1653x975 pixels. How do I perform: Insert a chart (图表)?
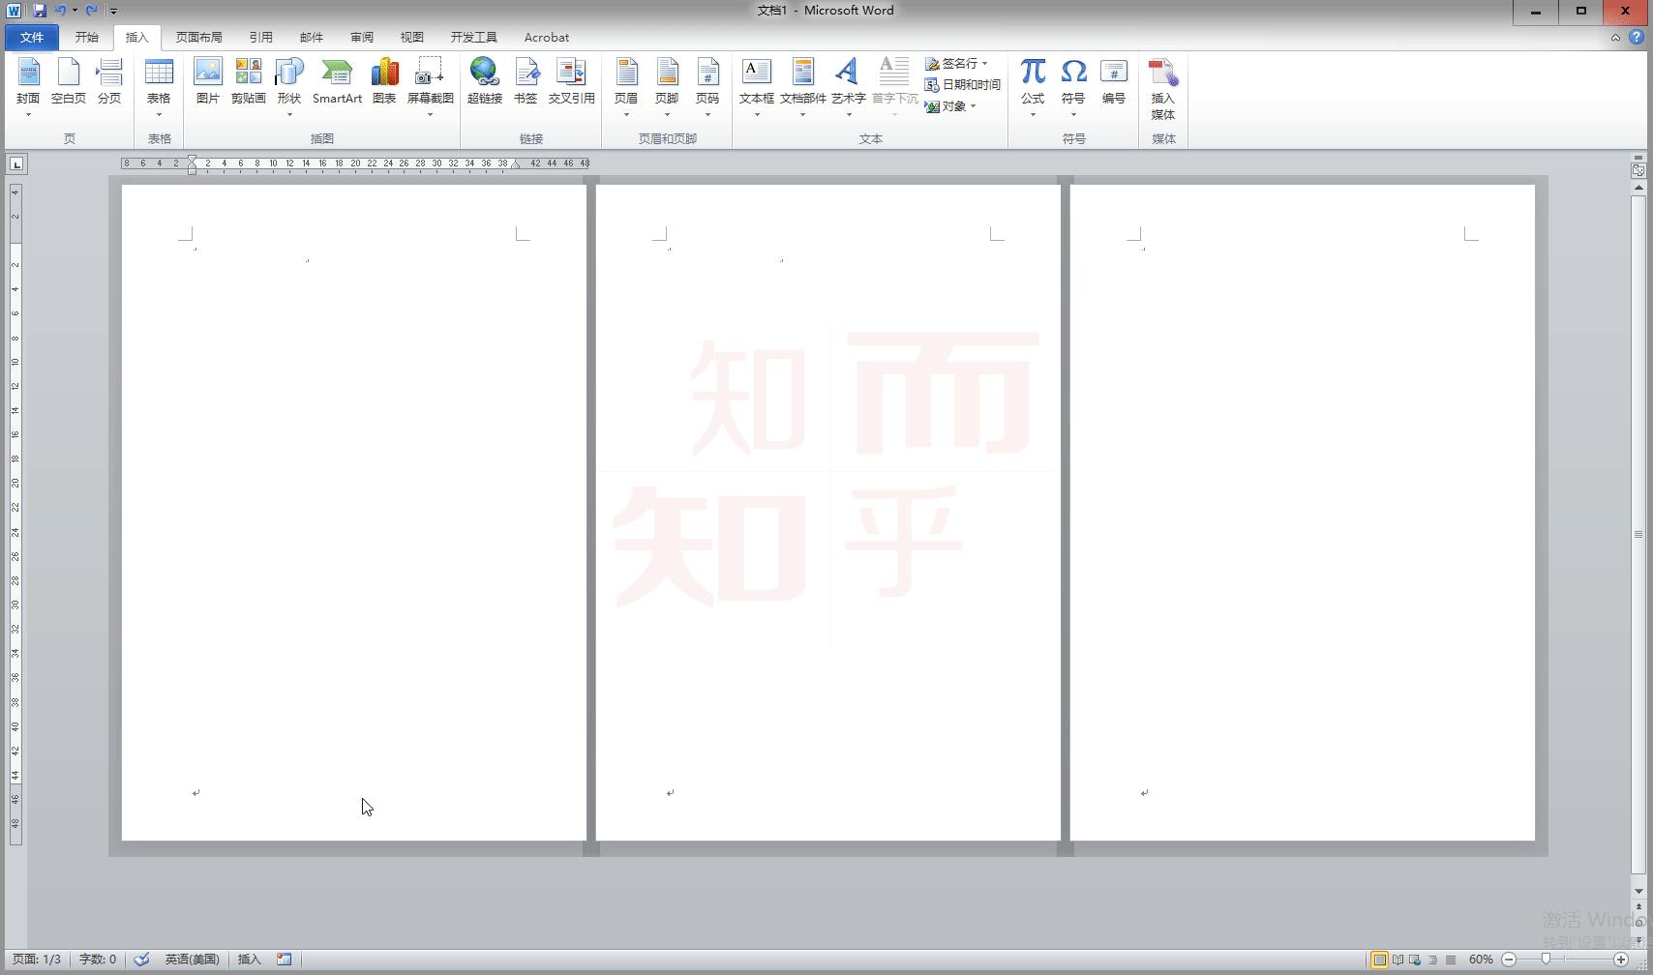384,82
